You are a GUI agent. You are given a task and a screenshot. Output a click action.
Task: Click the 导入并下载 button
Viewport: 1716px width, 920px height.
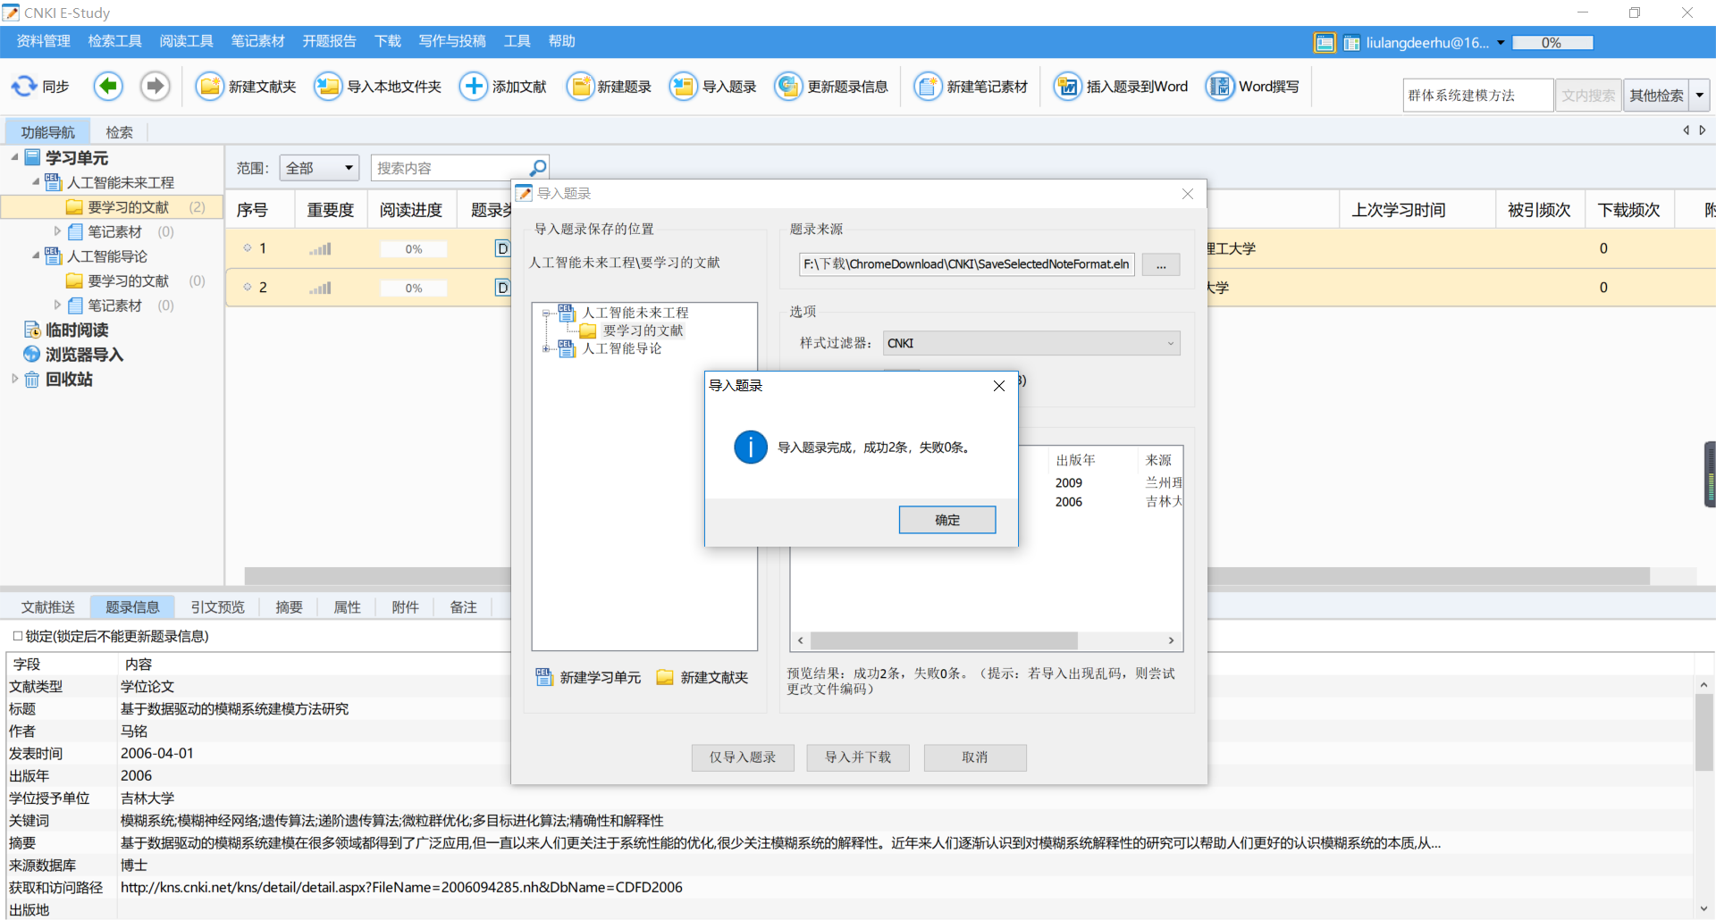pos(857,757)
